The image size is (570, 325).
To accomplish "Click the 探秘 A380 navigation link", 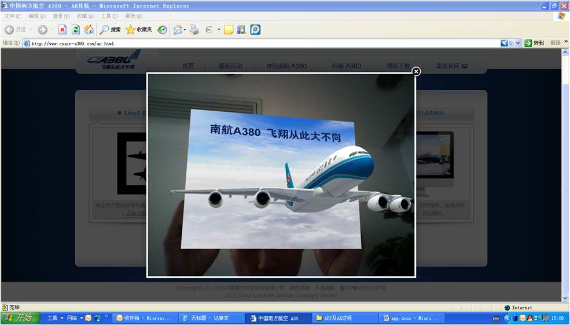I will click(x=347, y=66).
